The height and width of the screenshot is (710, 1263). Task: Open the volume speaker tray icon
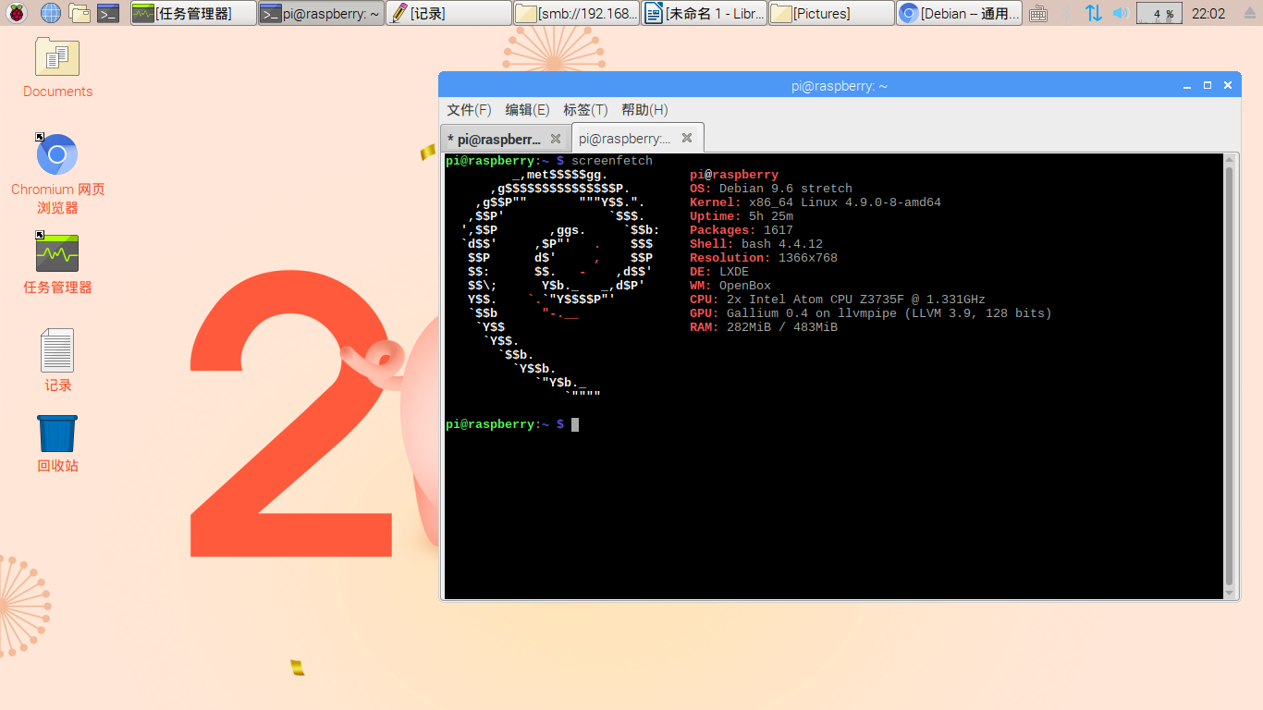tap(1120, 13)
